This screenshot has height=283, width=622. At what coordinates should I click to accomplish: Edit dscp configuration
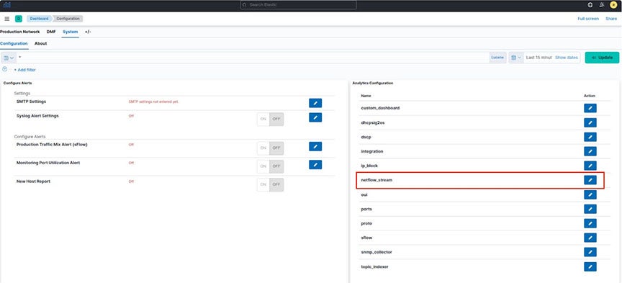click(590, 137)
